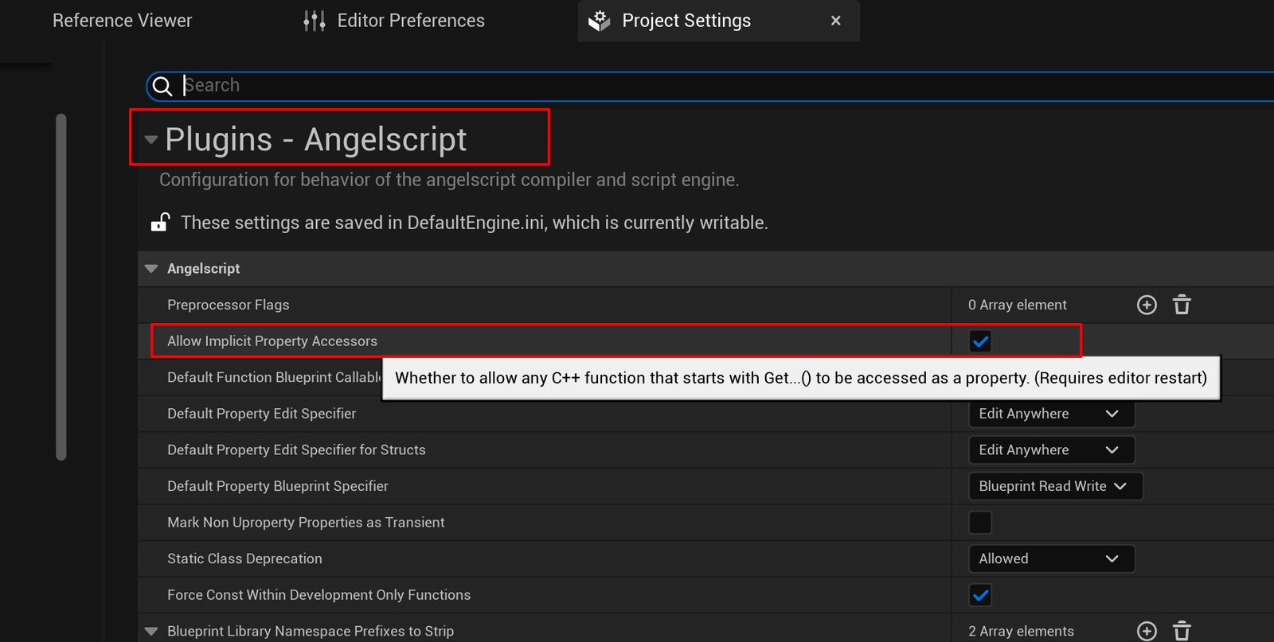This screenshot has width=1274, height=642.
Task: Switch to the Reference Viewer tab
Action: (122, 21)
